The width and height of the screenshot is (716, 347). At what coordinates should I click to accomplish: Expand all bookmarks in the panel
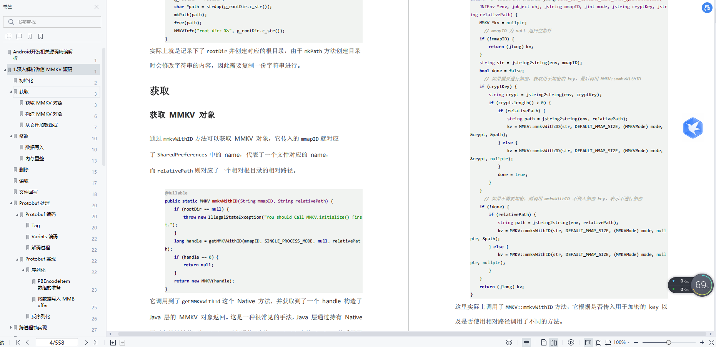(x=8, y=37)
